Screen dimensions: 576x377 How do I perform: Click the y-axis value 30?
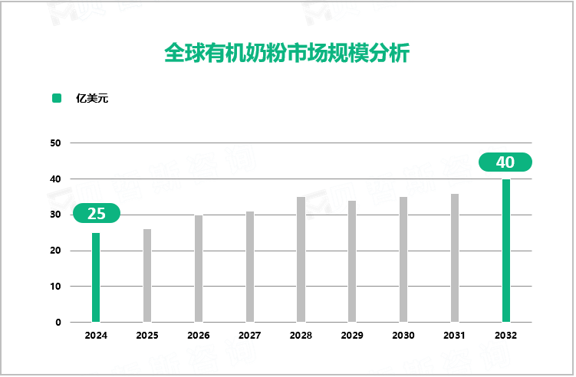click(x=55, y=215)
